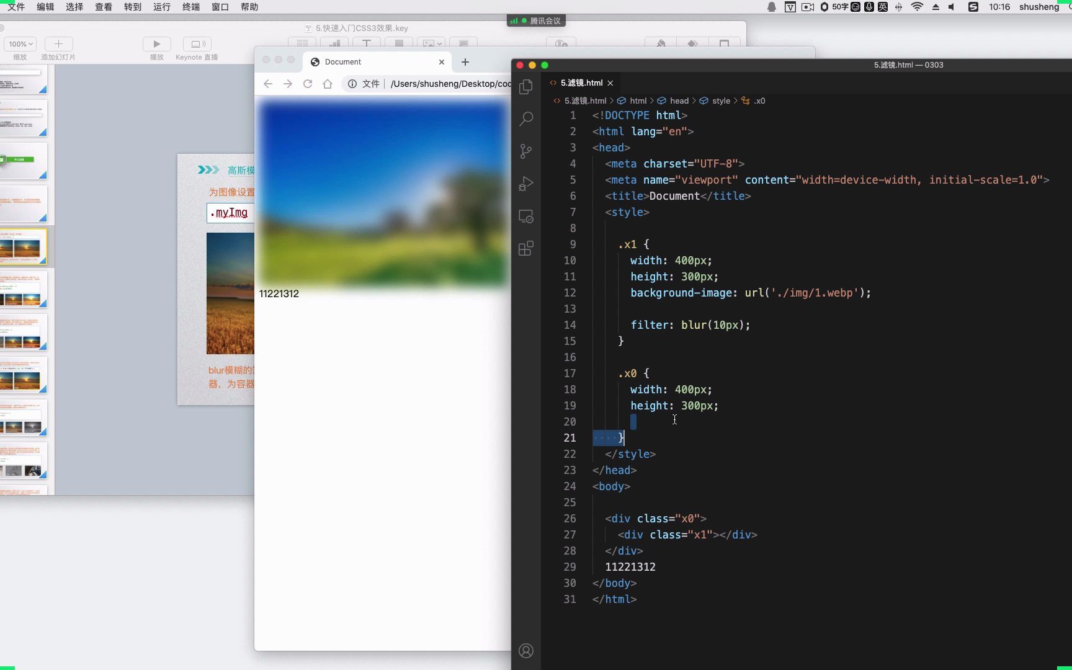Screen dimensions: 1072x670
Task: Click the Keynote Chart toolbar button
Action: (334, 43)
